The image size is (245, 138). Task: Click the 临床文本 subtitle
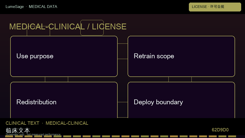click(18, 130)
